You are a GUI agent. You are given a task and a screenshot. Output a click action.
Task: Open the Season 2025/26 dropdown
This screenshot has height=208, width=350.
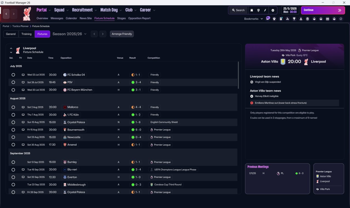click(x=69, y=34)
